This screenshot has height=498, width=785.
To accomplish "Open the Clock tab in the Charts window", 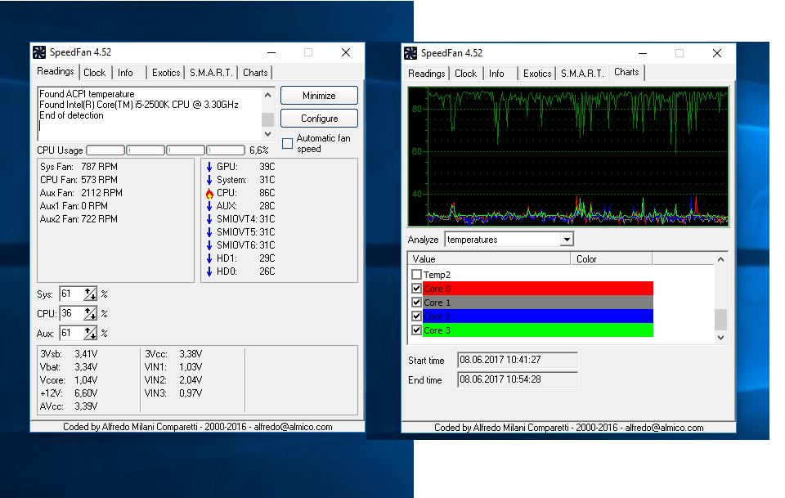I will pyautogui.click(x=465, y=74).
